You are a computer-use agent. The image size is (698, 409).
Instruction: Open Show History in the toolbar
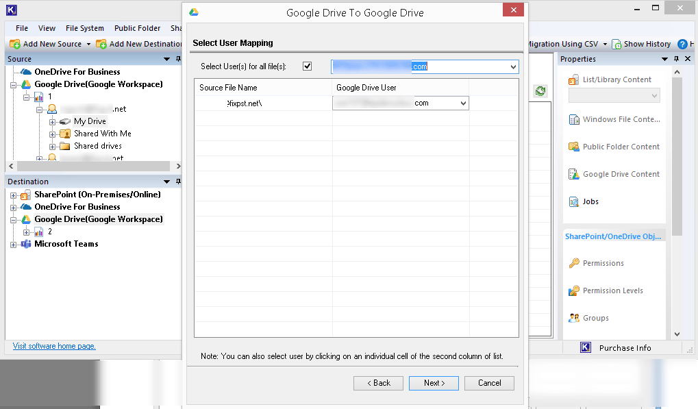coord(641,44)
